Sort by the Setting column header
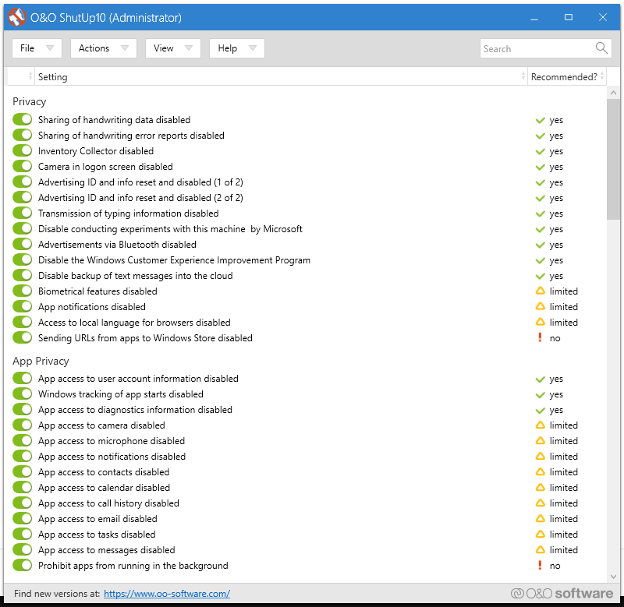The image size is (624, 607). 281,76
